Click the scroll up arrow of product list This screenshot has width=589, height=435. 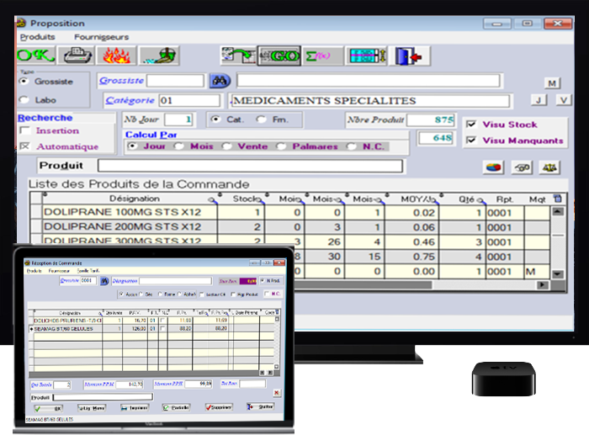click(558, 211)
